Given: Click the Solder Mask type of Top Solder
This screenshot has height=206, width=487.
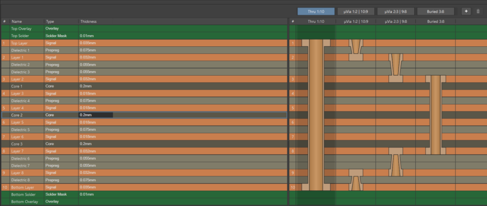Looking at the screenshot, I should tap(56, 36).
